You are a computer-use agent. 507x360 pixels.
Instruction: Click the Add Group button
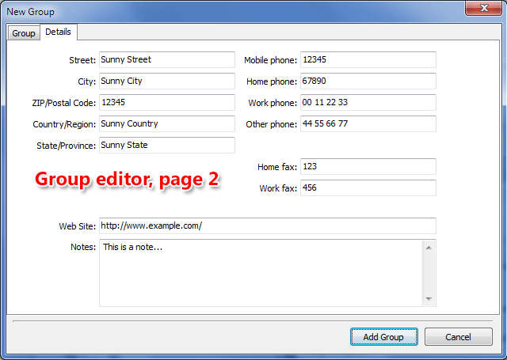pyautogui.click(x=383, y=337)
